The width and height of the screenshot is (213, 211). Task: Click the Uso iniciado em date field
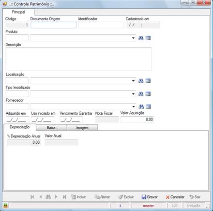click(43, 120)
